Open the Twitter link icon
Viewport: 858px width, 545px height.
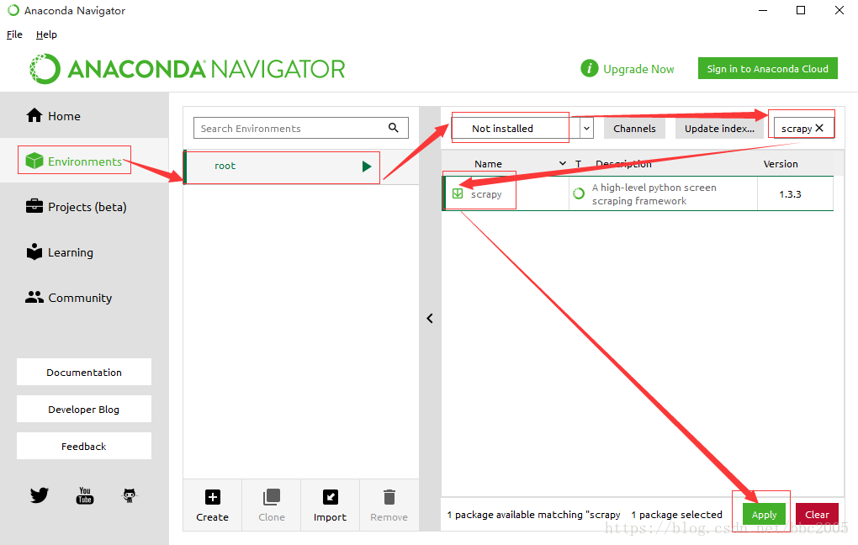pyautogui.click(x=40, y=495)
